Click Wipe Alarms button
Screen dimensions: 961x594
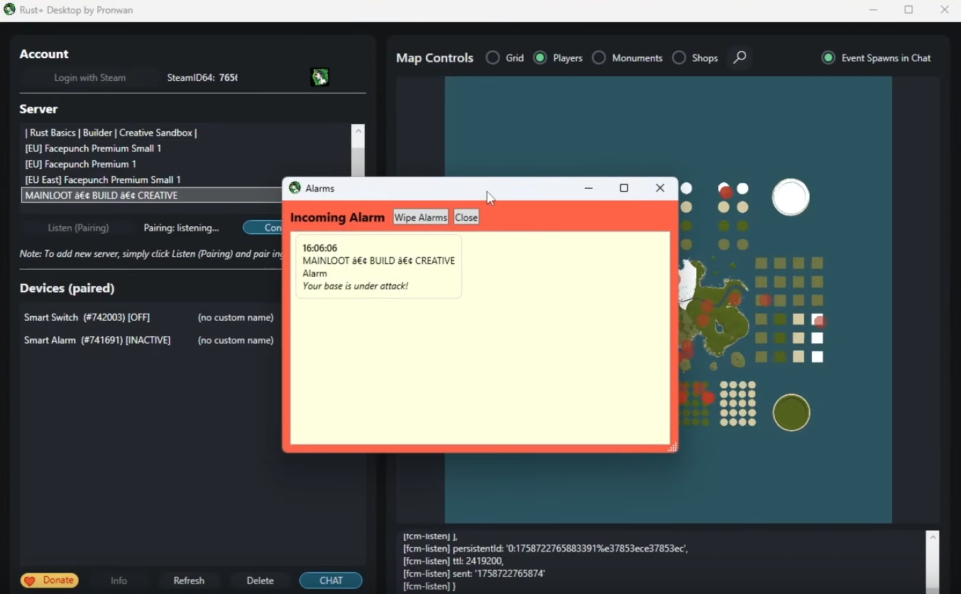tap(421, 217)
